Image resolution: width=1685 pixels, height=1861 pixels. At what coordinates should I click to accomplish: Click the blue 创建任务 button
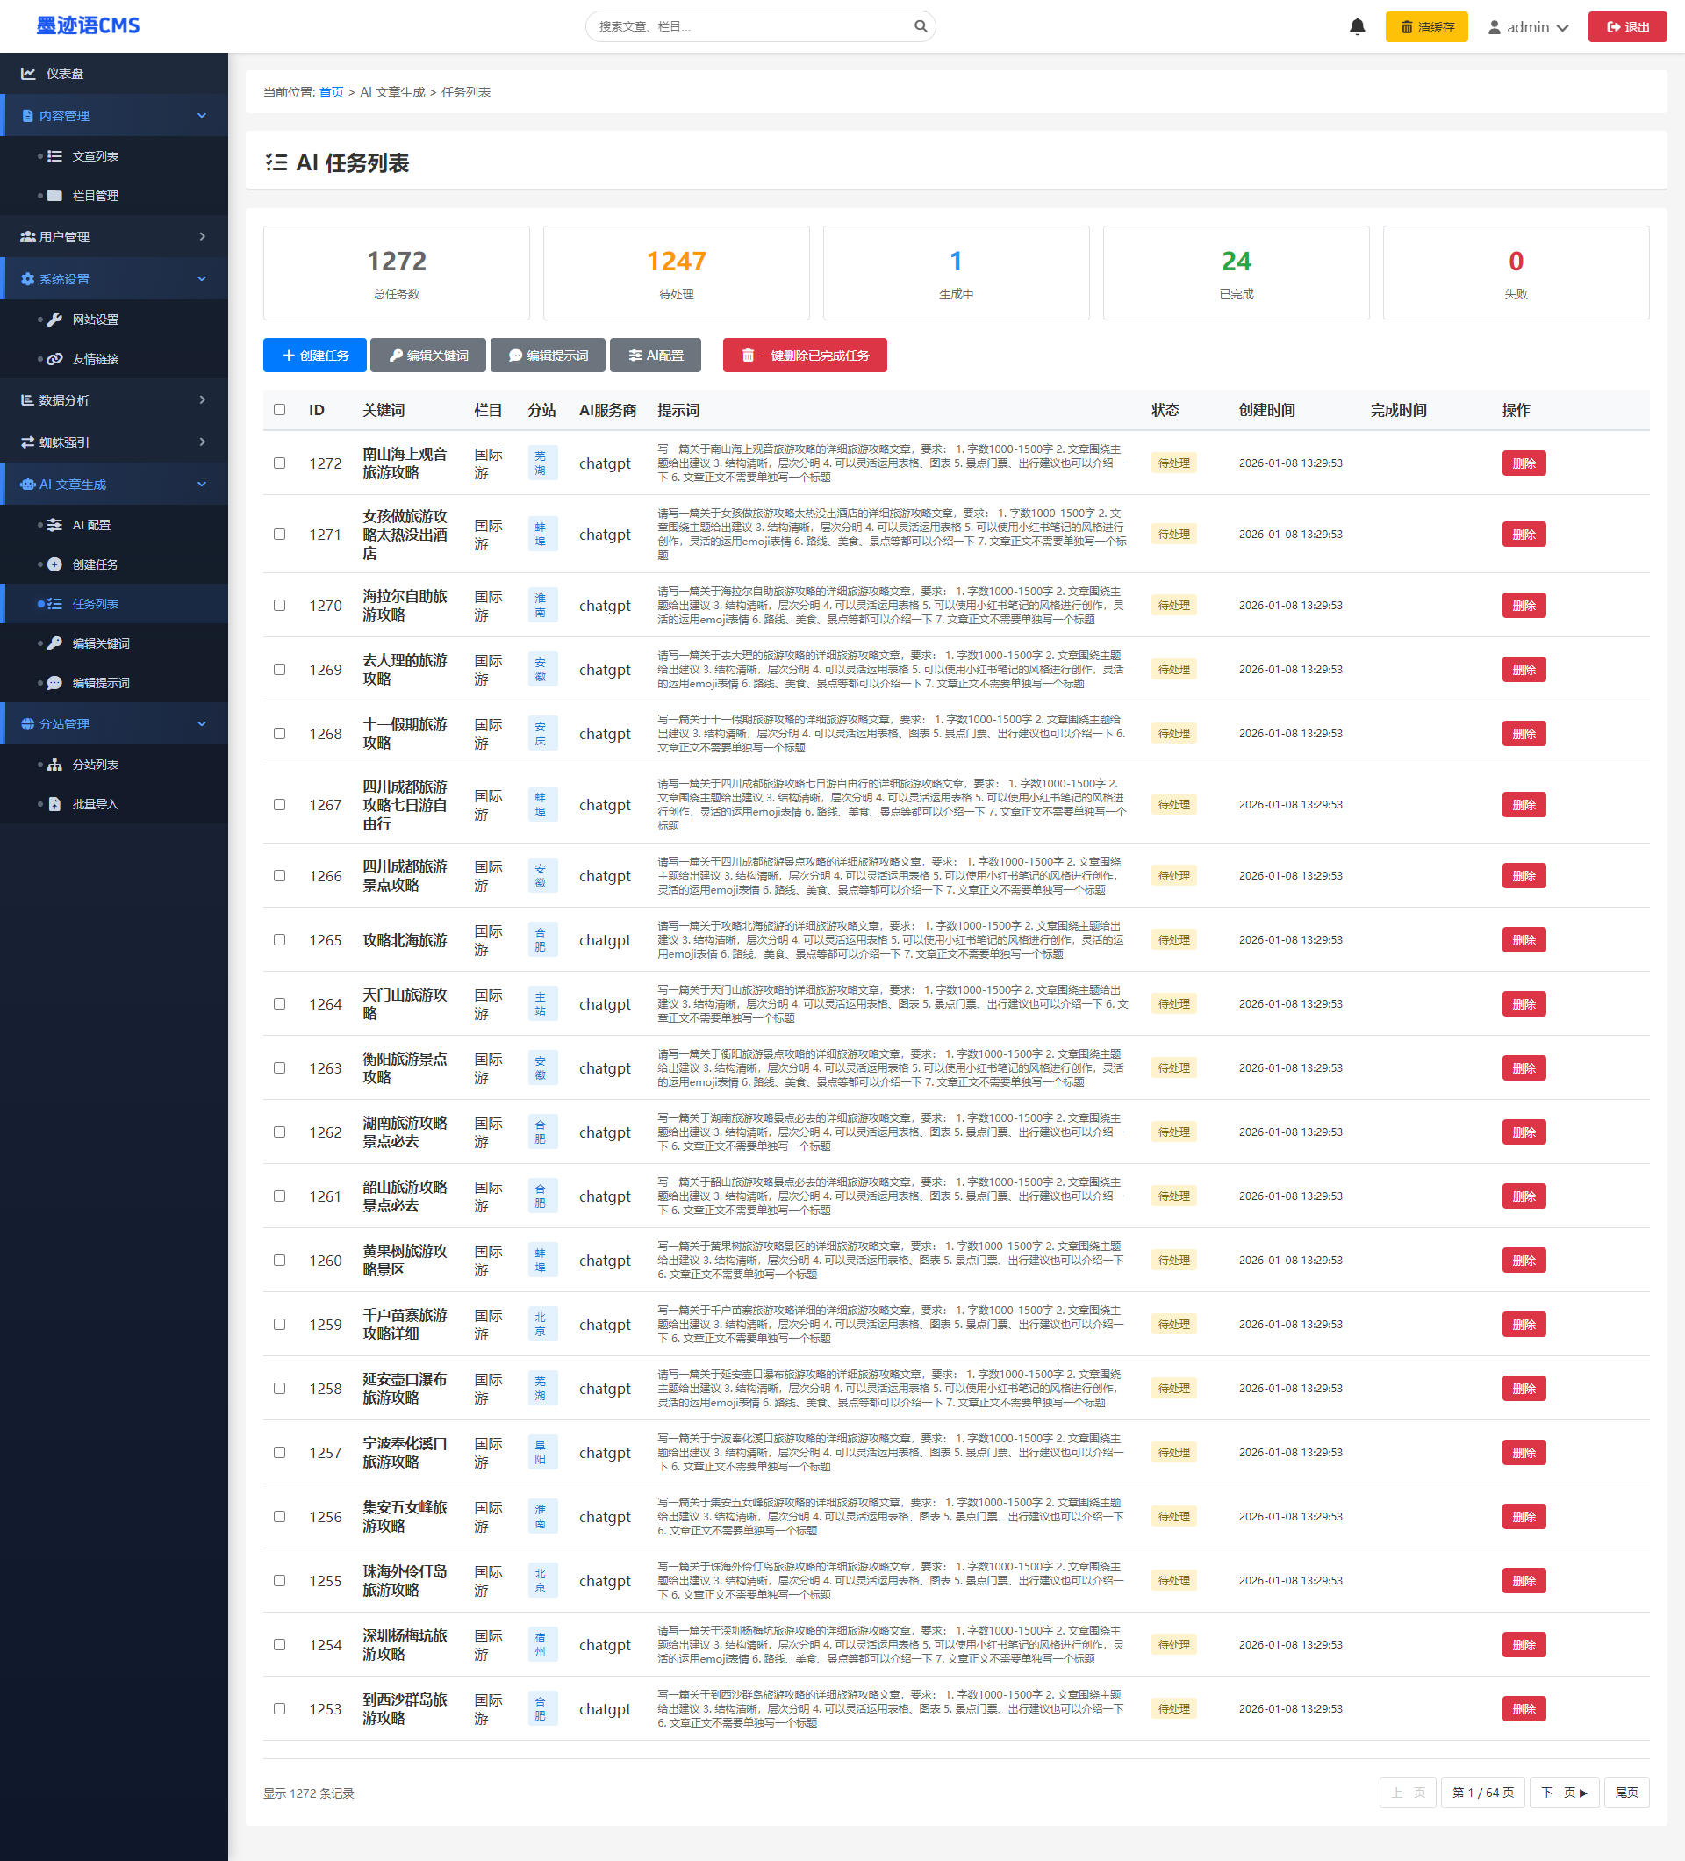coord(315,356)
